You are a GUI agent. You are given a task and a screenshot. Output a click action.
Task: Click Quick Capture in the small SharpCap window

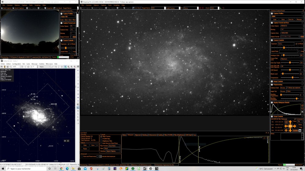pyautogui.click(x=18, y=8)
